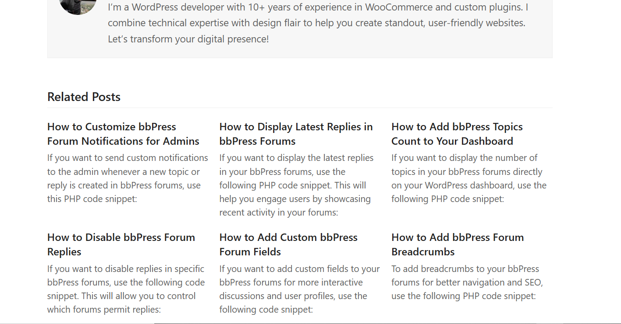Click the excerpt under the topics count post
621x324 pixels.
point(468,178)
